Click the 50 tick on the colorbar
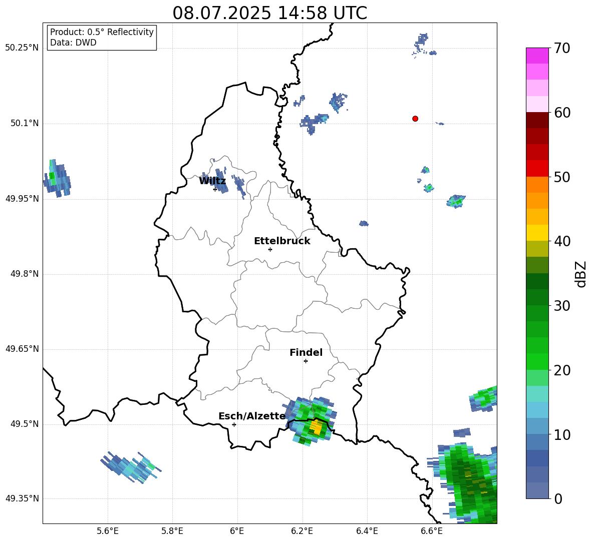This screenshot has height=541, width=593. click(562, 177)
